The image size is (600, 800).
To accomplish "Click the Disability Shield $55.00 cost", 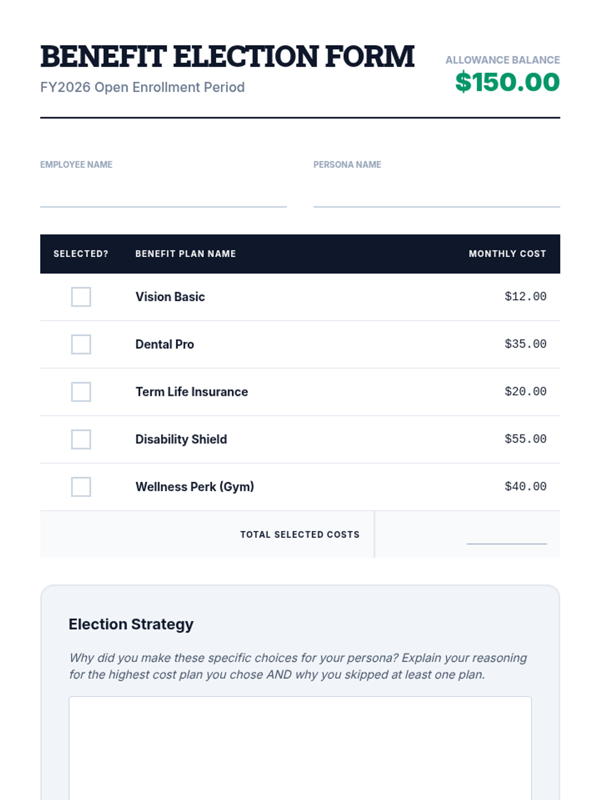I will coord(525,439).
